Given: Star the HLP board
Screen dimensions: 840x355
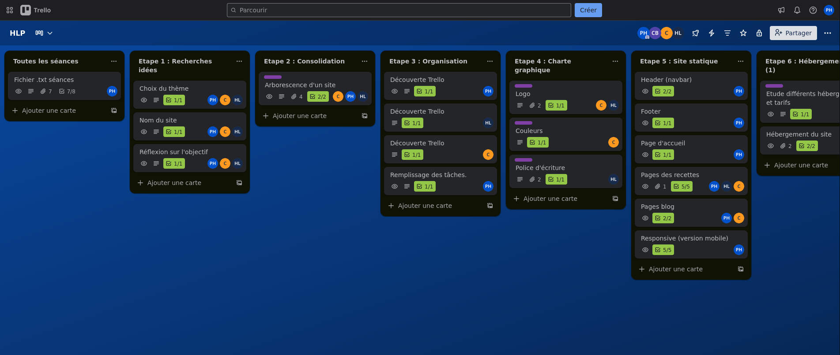Looking at the screenshot, I should click(743, 33).
